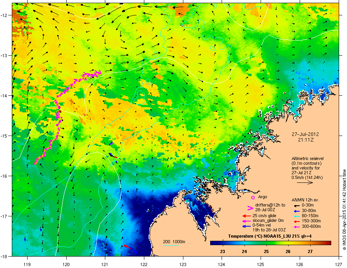Click the colorbar tick label "23"
The height and width of the screenshot is (268, 347).
[x=222, y=251]
